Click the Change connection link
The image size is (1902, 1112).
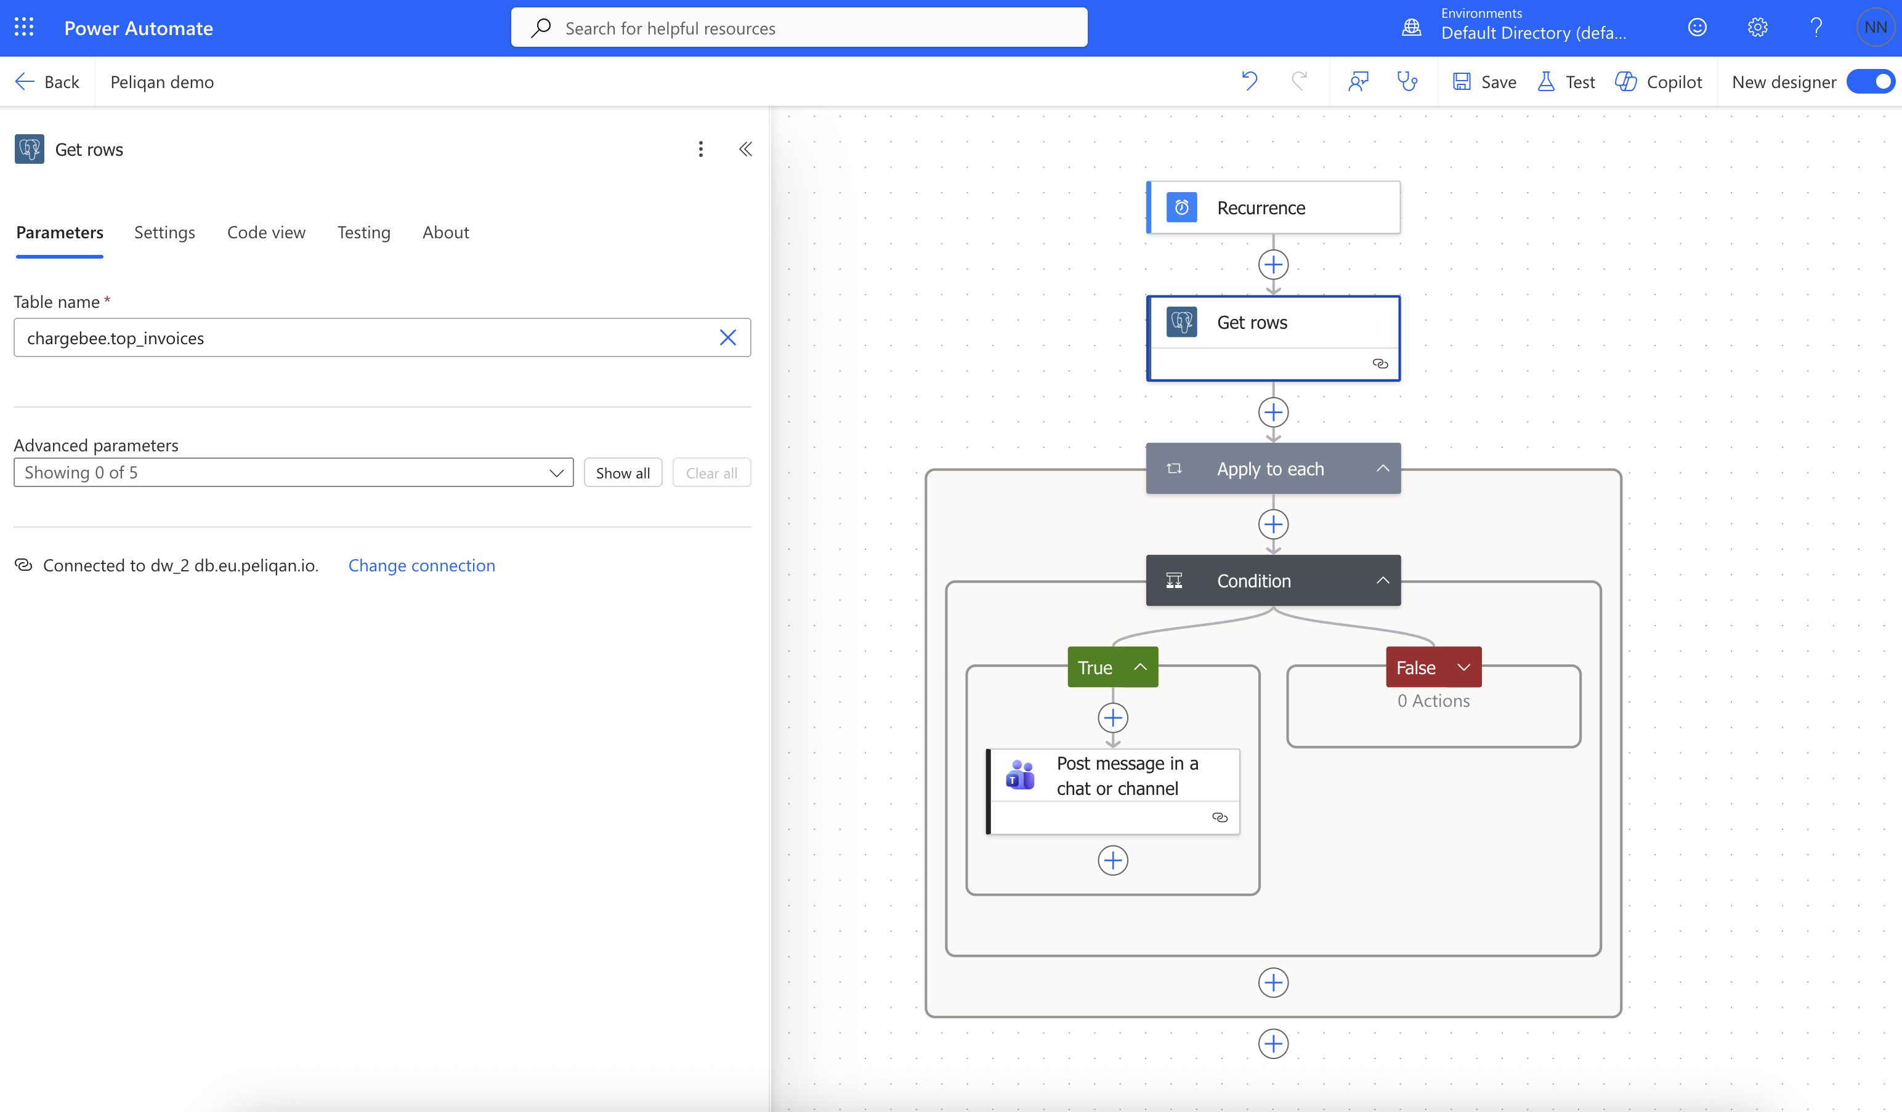click(422, 566)
